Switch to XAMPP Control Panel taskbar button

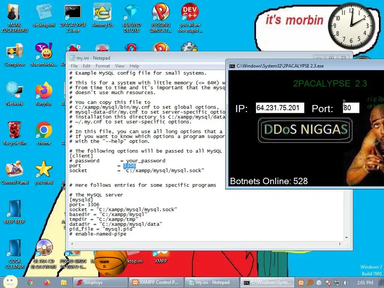click(156, 282)
